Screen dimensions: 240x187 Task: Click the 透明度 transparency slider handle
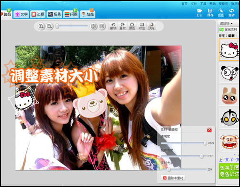click(x=205, y=143)
